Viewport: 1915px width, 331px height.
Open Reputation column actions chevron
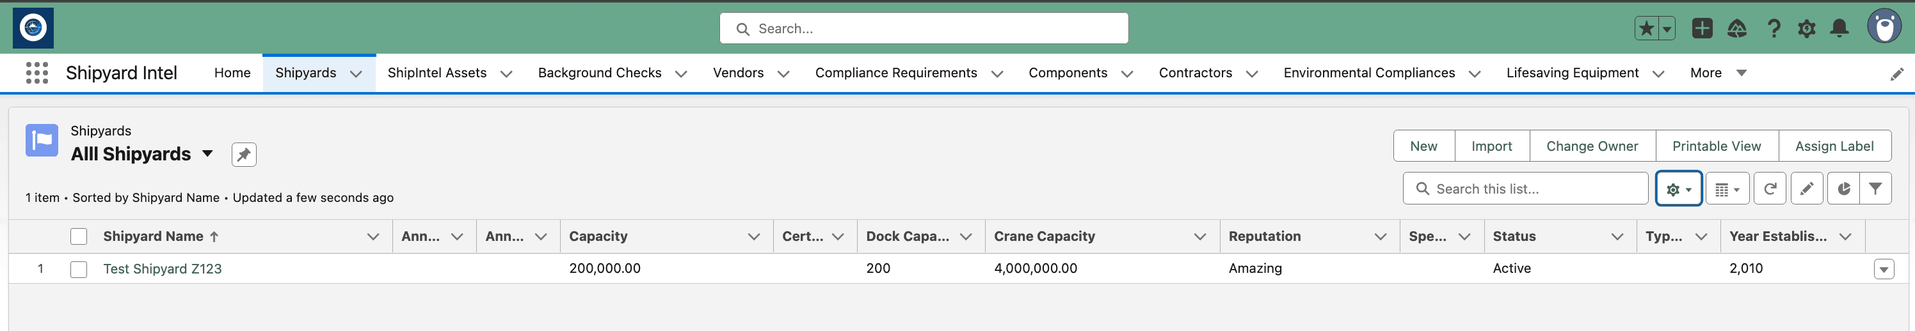point(1381,236)
